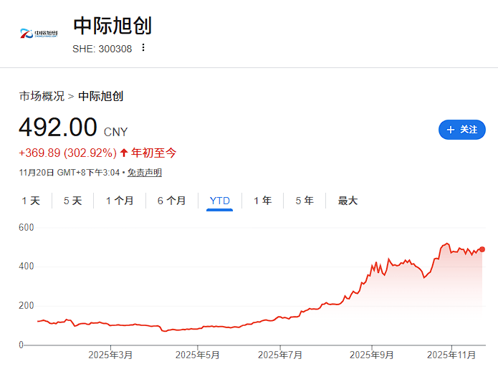Click the 492.00 current price value
This screenshot has width=498, height=369.
tap(57, 128)
